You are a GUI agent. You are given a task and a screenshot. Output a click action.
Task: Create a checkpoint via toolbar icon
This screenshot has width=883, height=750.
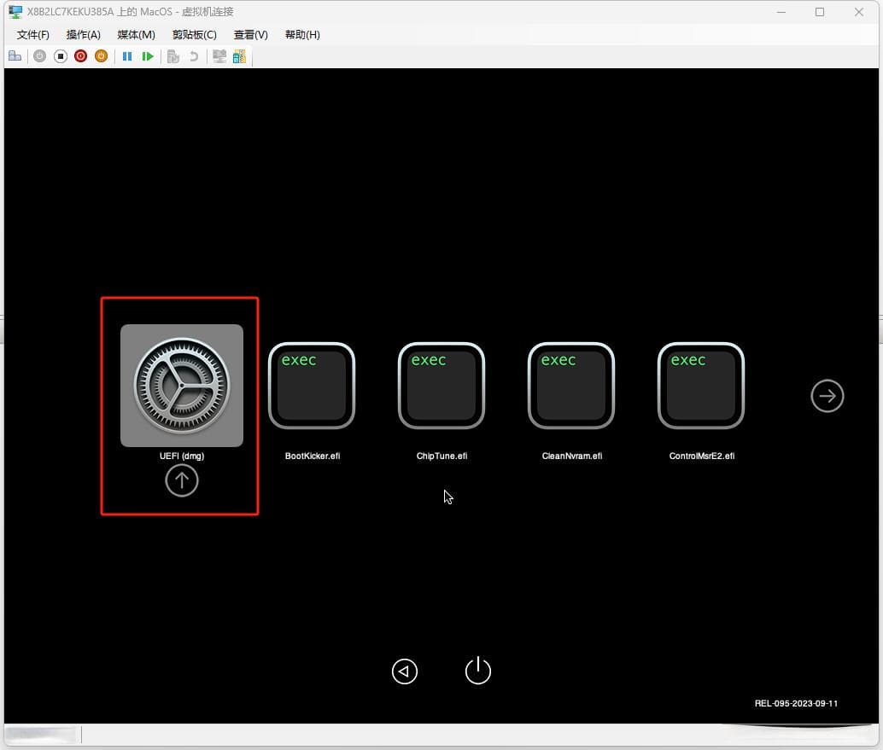(173, 56)
